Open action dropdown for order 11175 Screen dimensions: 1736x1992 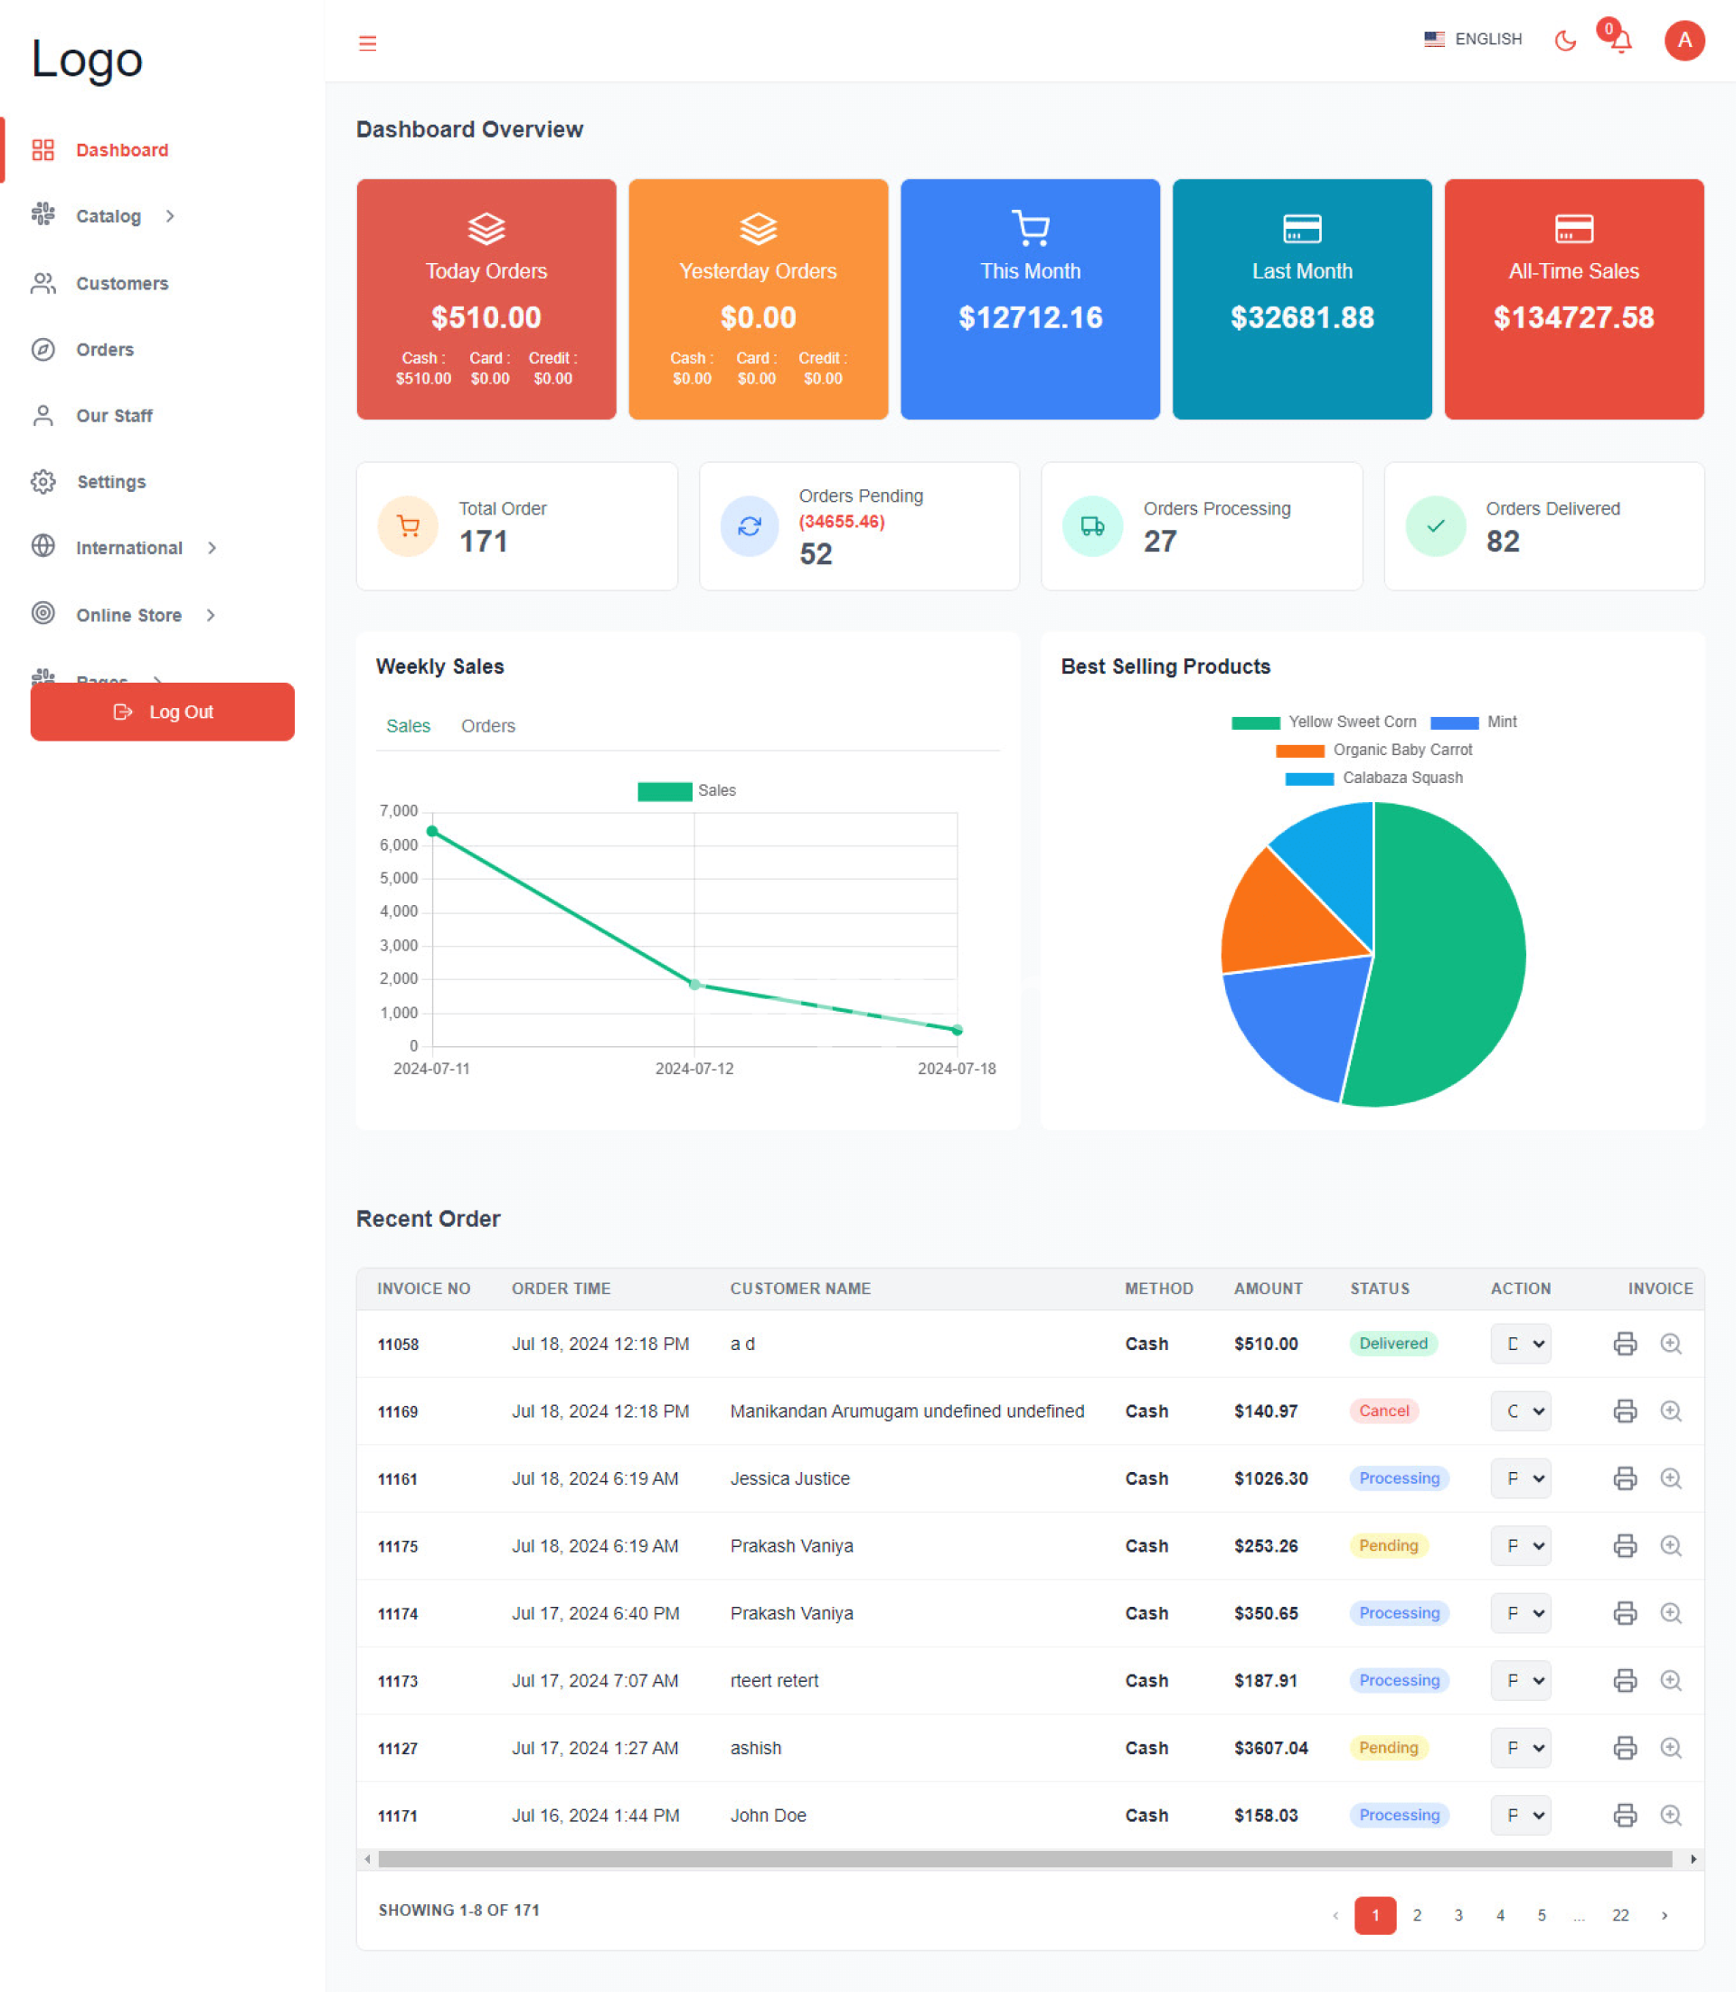tap(1520, 1546)
